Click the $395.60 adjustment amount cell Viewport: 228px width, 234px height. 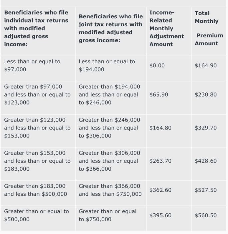pos(160,215)
